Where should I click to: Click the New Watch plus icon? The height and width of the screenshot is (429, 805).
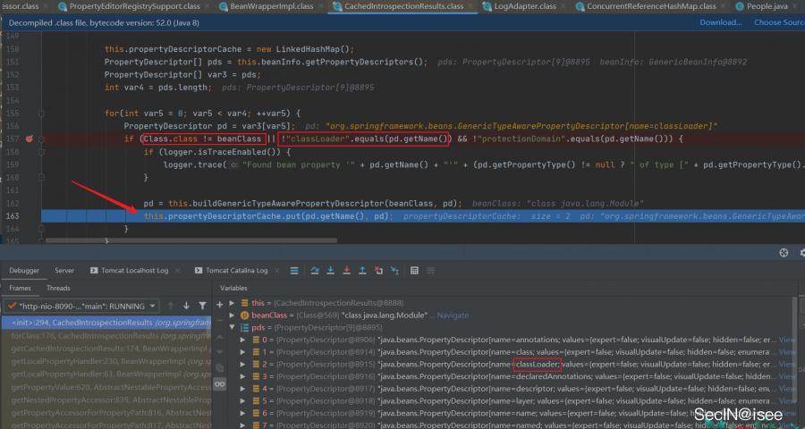220,304
